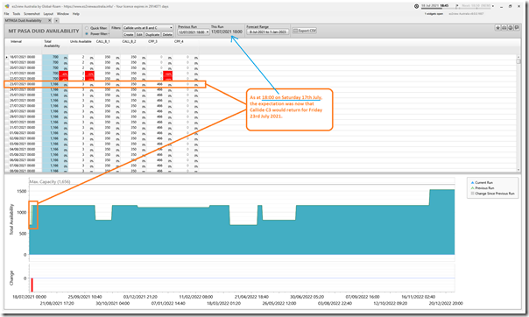Open the dropdown arrow beside the Next NEM time

coord(493,6)
